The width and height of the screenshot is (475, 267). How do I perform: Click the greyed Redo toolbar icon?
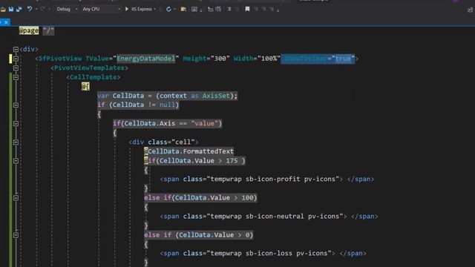[43, 9]
